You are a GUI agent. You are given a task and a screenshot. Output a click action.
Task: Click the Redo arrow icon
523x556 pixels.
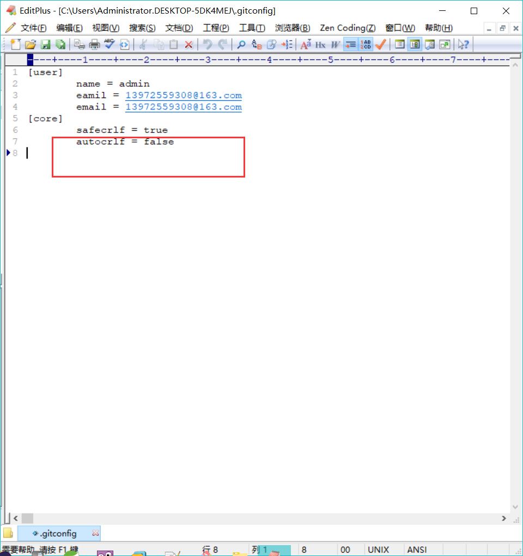(222, 44)
